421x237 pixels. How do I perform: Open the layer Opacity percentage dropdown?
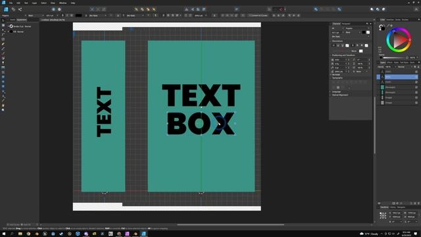tap(391, 66)
